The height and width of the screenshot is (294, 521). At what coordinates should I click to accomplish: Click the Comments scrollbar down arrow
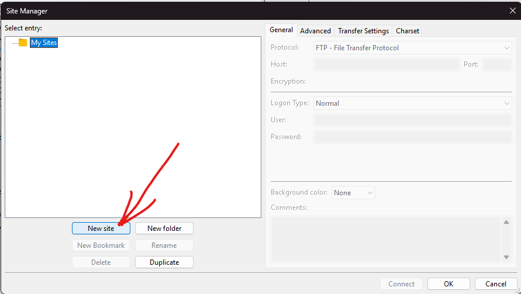[x=506, y=257]
